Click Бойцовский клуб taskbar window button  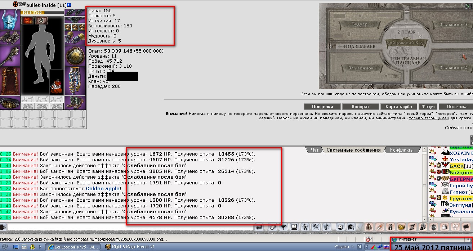tap(73, 247)
